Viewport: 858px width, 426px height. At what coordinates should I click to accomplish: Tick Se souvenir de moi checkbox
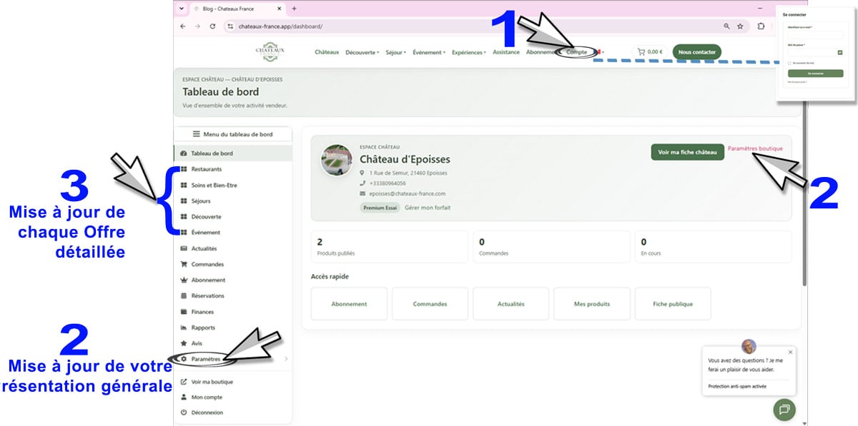pos(789,63)
